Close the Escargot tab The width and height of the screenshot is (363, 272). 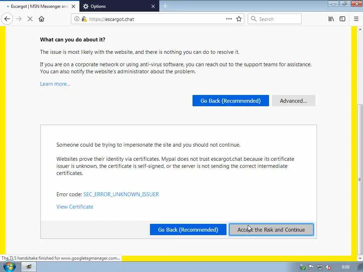(73, 6)
